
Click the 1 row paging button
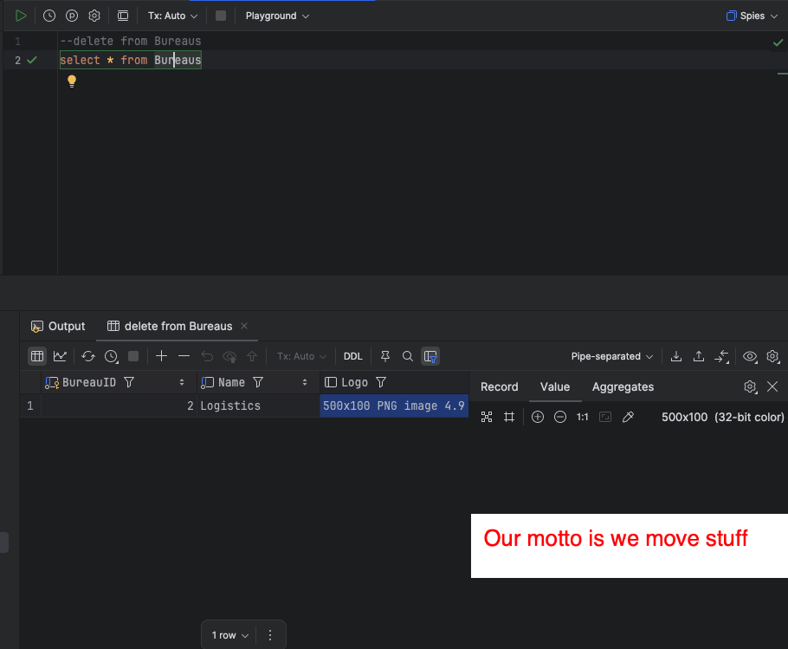click(227, 634)
